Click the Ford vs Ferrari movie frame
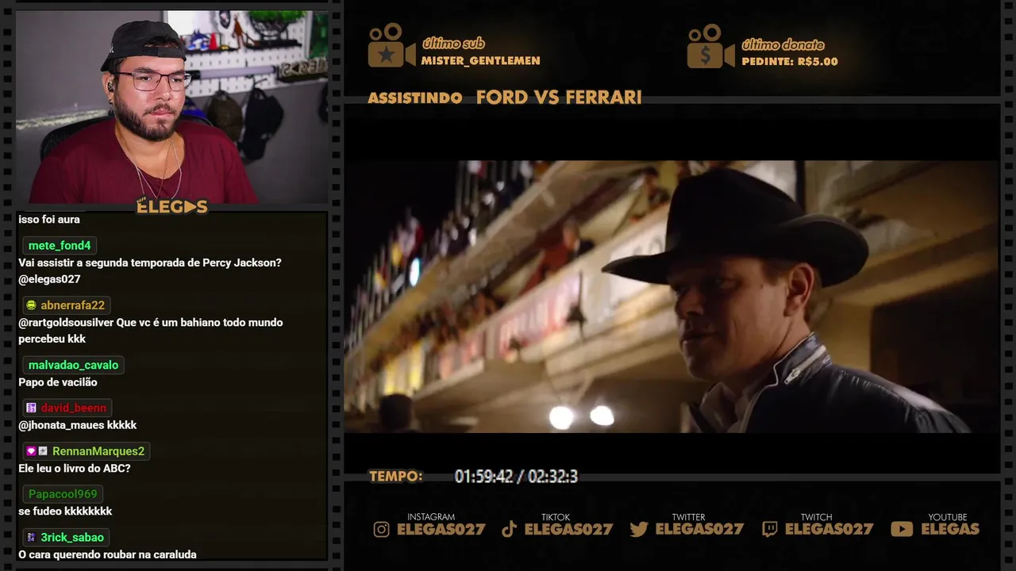Image resolution: width=1016 pixels, height=571 pixels. pos(672,297)
